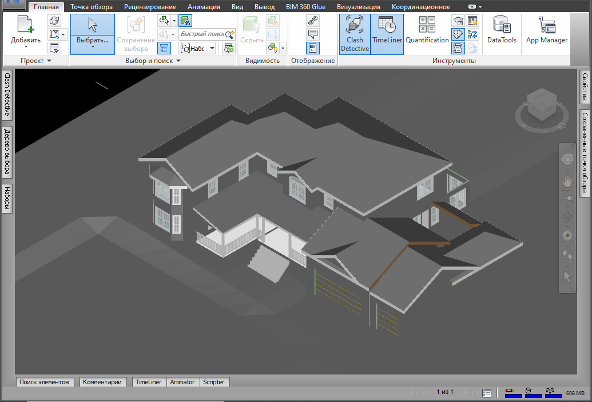This screenshot has width=592, height=402.
Task: Toggle the Selection Tree icon button
Action: tap(164, 48)
